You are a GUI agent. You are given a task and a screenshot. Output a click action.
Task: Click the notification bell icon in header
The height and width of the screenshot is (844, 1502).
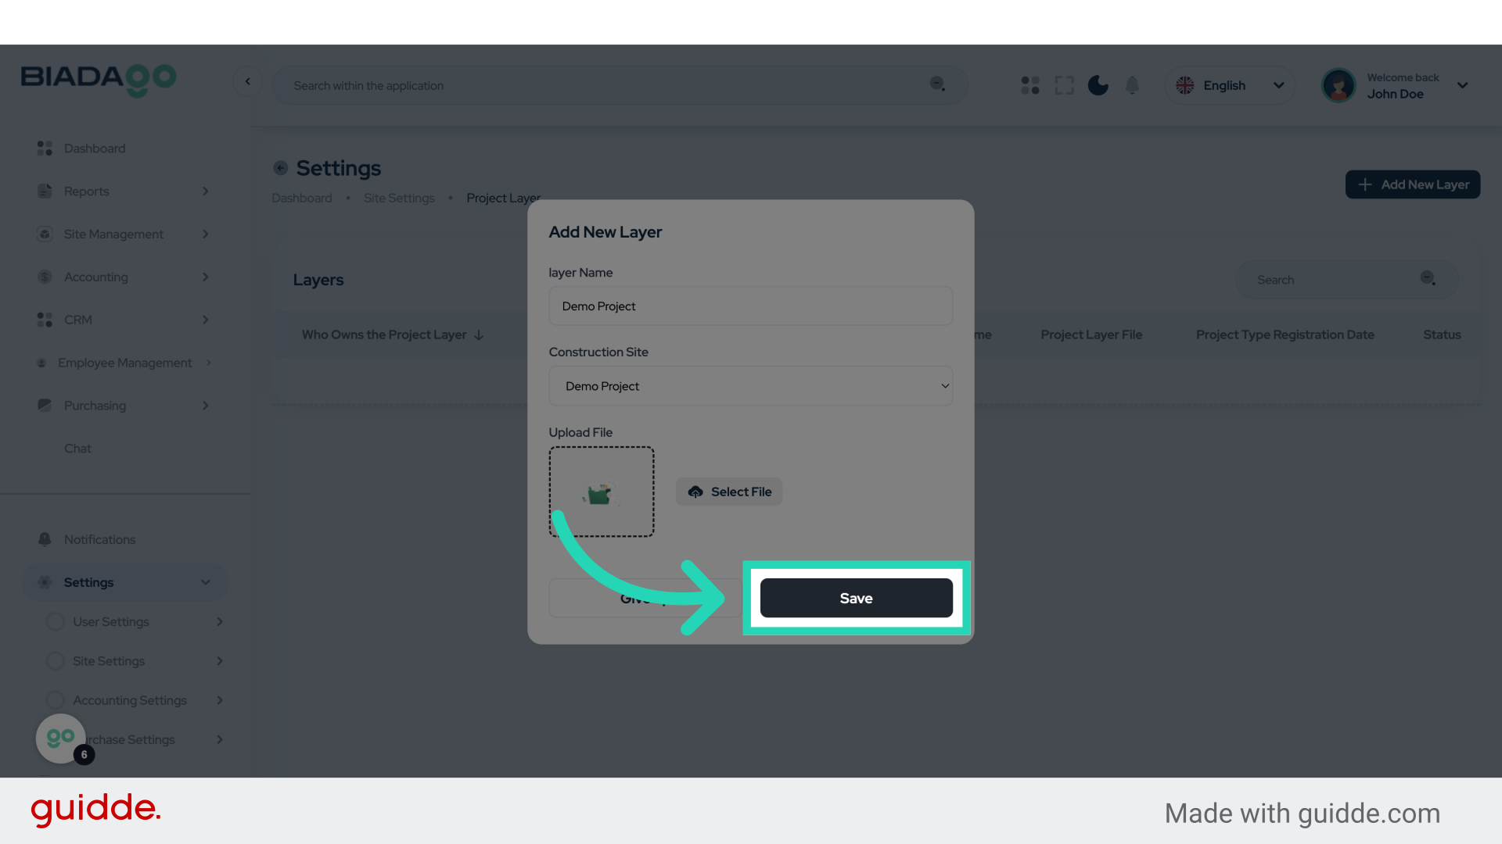(x=1132, y=85)
